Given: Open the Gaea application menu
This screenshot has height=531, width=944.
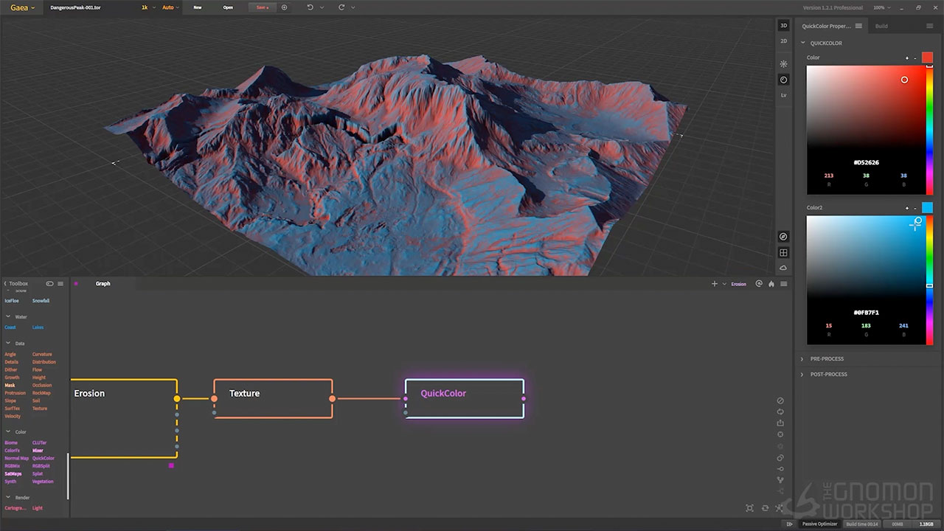Looking at the screenshot, I should pos(22,7).
